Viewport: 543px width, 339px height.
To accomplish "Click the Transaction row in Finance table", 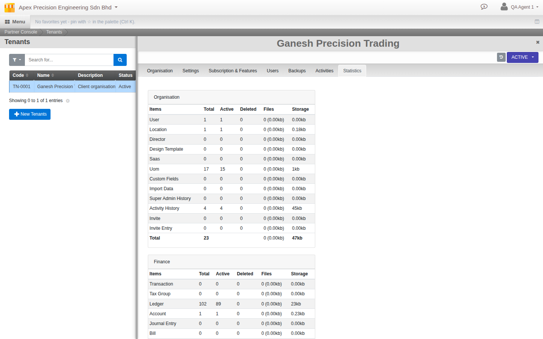I will (232, 284).
